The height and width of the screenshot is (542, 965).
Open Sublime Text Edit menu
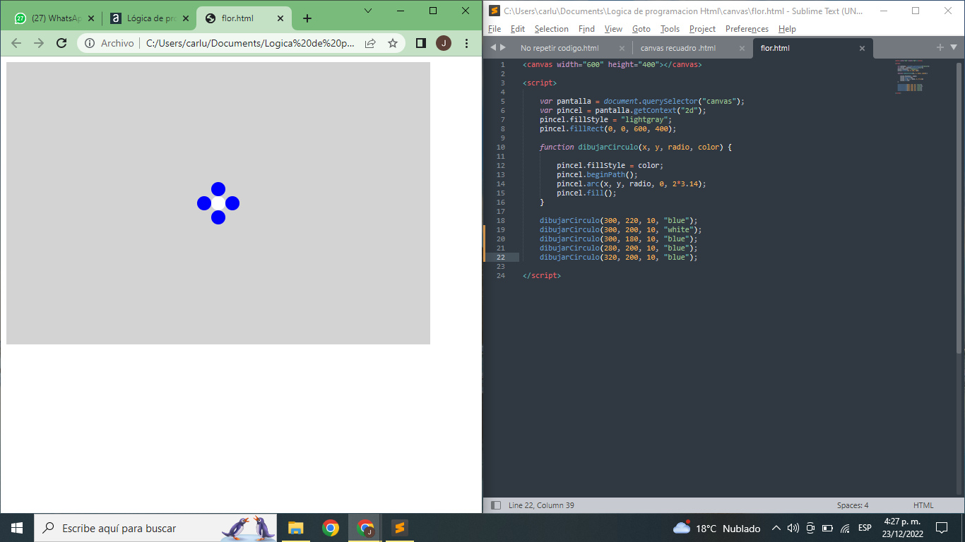518,29
